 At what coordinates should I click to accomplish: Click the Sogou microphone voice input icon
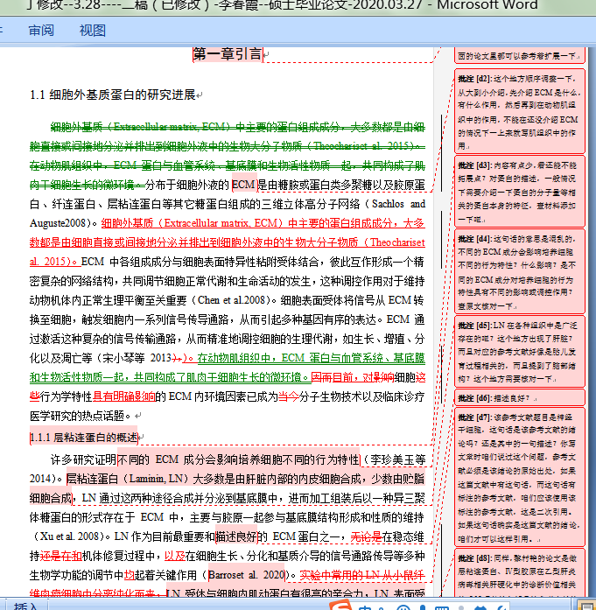(423, 606)
